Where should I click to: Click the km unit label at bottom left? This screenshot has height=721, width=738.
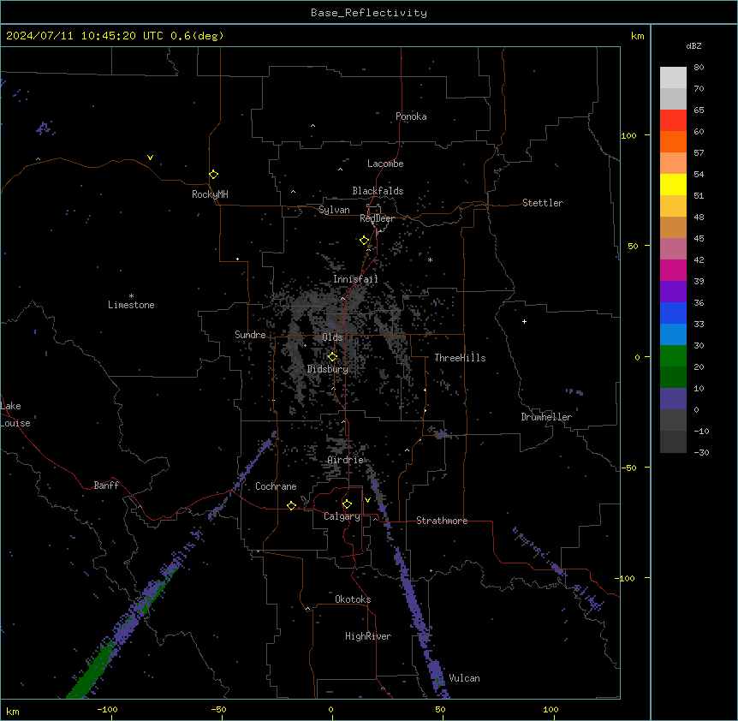[13, 711]
